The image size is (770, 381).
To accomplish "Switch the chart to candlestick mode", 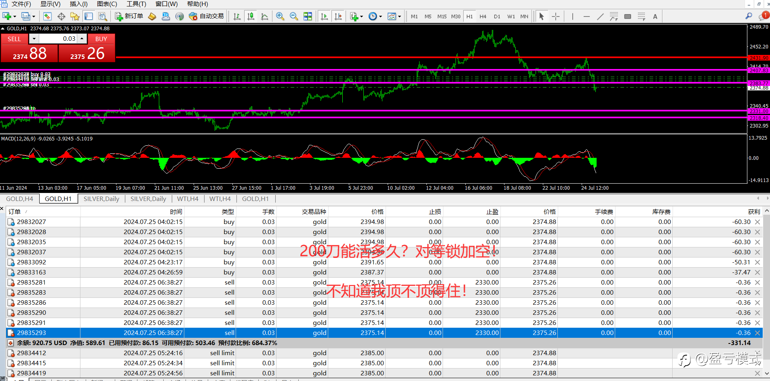I will [251, 17].
